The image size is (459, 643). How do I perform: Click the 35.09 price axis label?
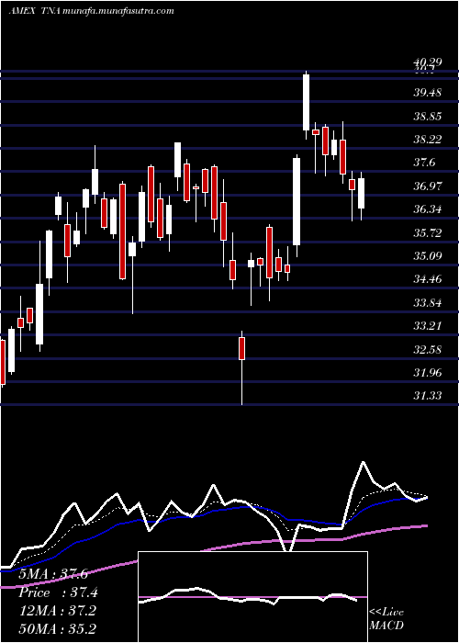click(x=428, y=256)
